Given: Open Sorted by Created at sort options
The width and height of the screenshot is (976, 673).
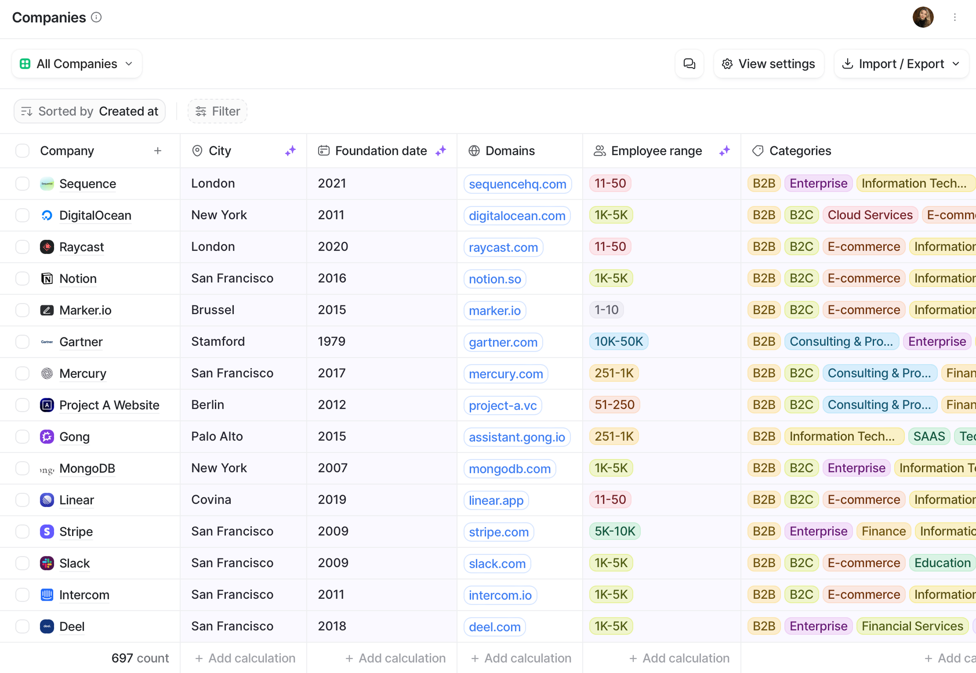Looking at the screenshot, I should pos(89,111).
